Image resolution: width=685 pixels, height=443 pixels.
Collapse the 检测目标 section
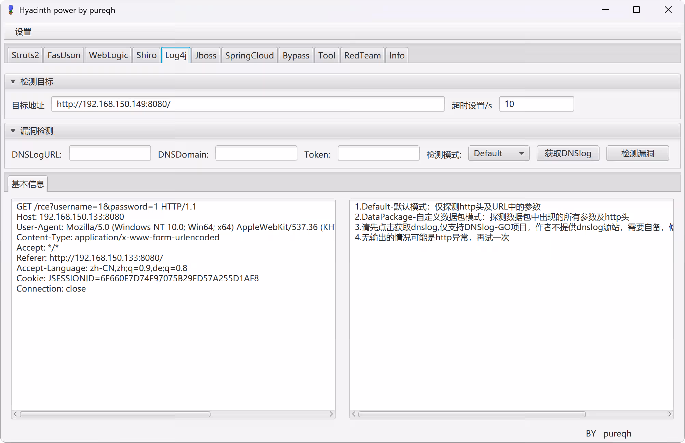coord(13,81)
